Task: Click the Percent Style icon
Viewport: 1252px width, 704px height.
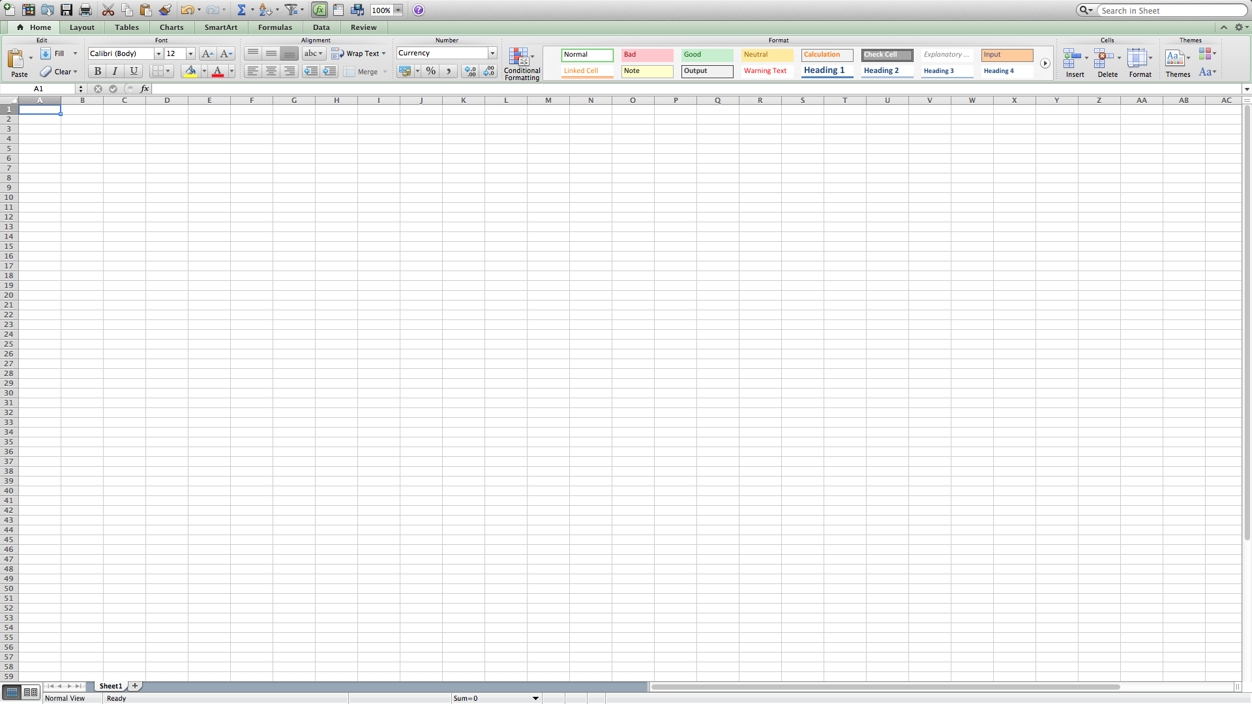Action: coord(430,71)
